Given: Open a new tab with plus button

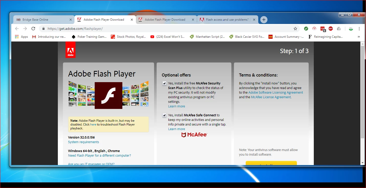Looking at the screenshot, I should (x=264, y=20).
